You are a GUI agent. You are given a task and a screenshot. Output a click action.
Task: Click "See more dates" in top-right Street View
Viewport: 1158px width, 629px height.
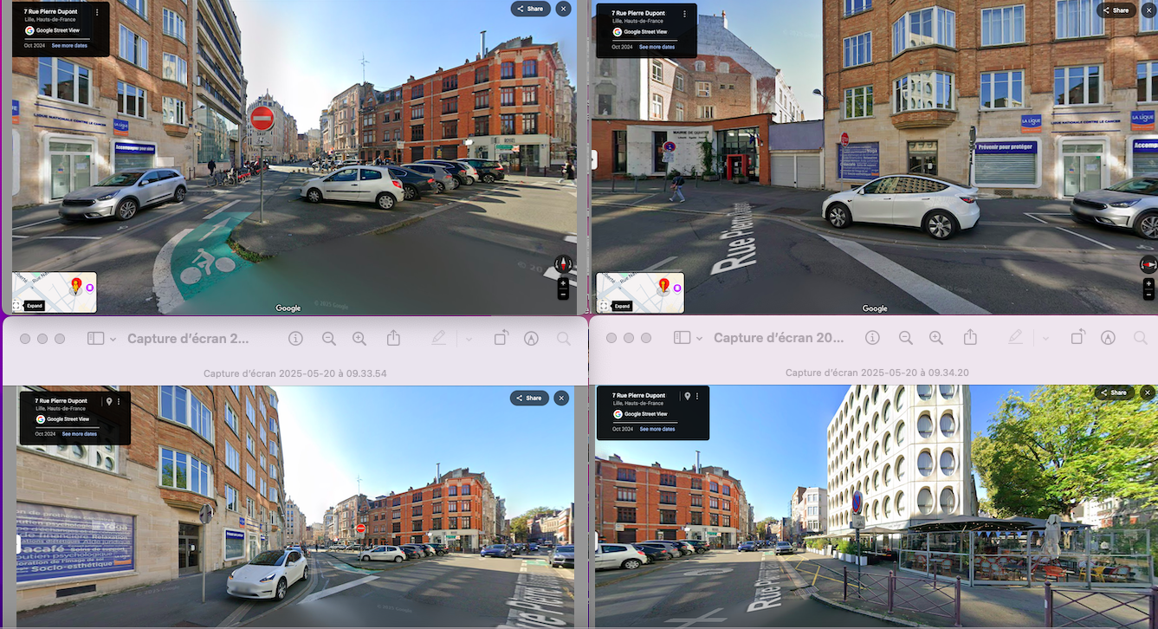pos(657,47)
